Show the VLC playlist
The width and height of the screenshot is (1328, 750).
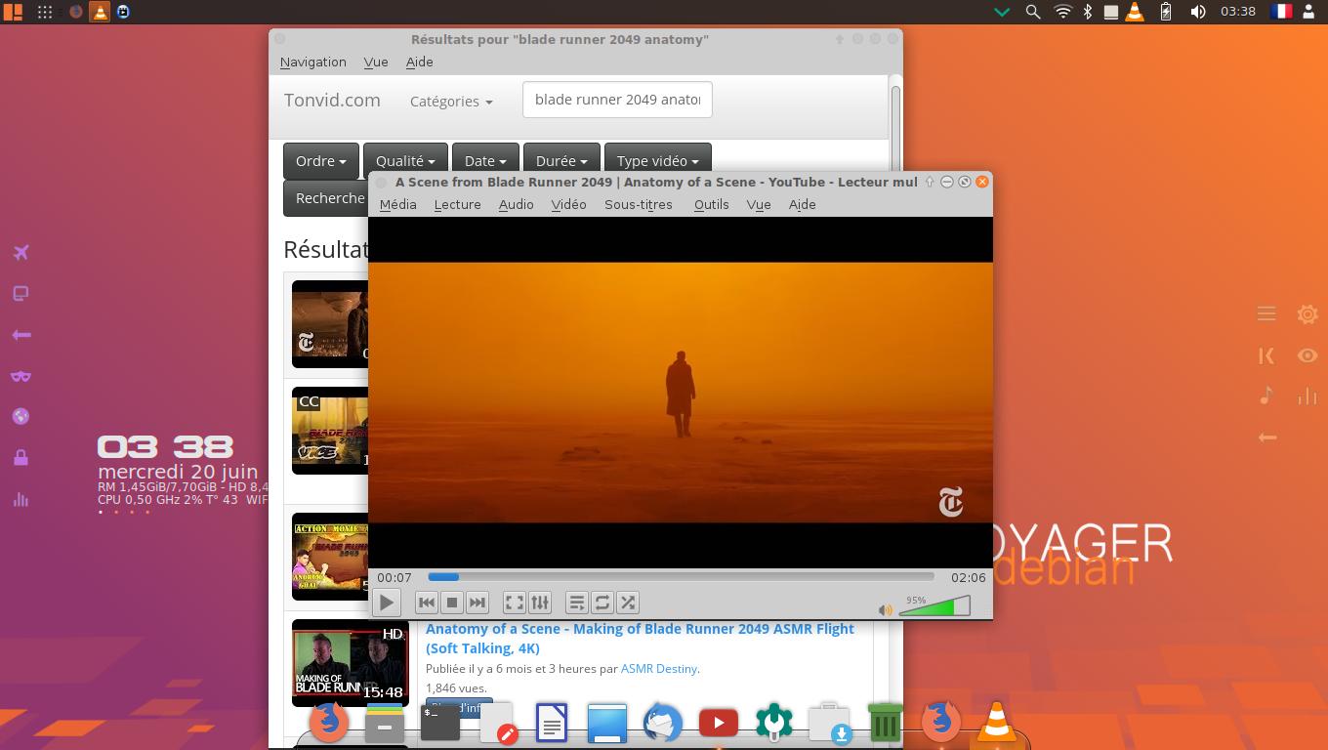pyautogui.click(x=576, y=603)
